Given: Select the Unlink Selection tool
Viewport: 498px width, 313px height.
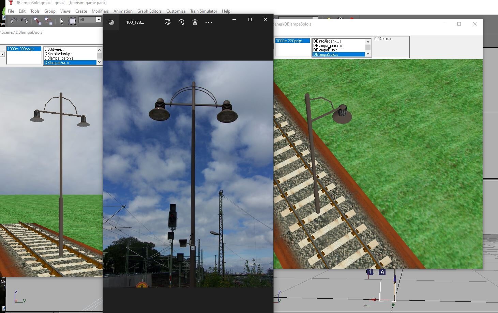Looking at the screenshot, I should click(48, 21).
